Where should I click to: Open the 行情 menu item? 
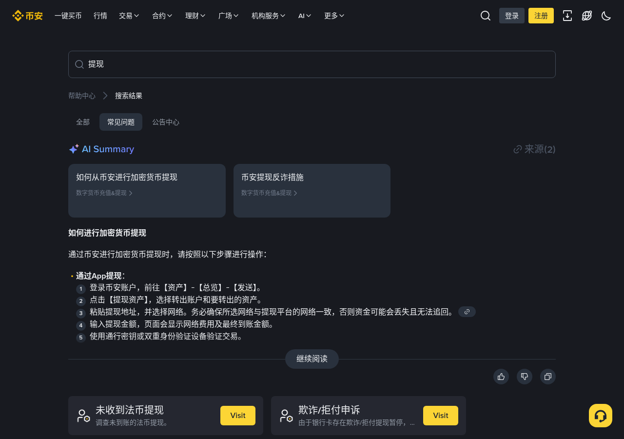[100, 16]
